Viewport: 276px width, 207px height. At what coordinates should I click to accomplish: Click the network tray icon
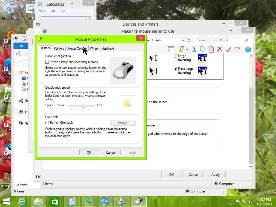(x=244, y=202)
